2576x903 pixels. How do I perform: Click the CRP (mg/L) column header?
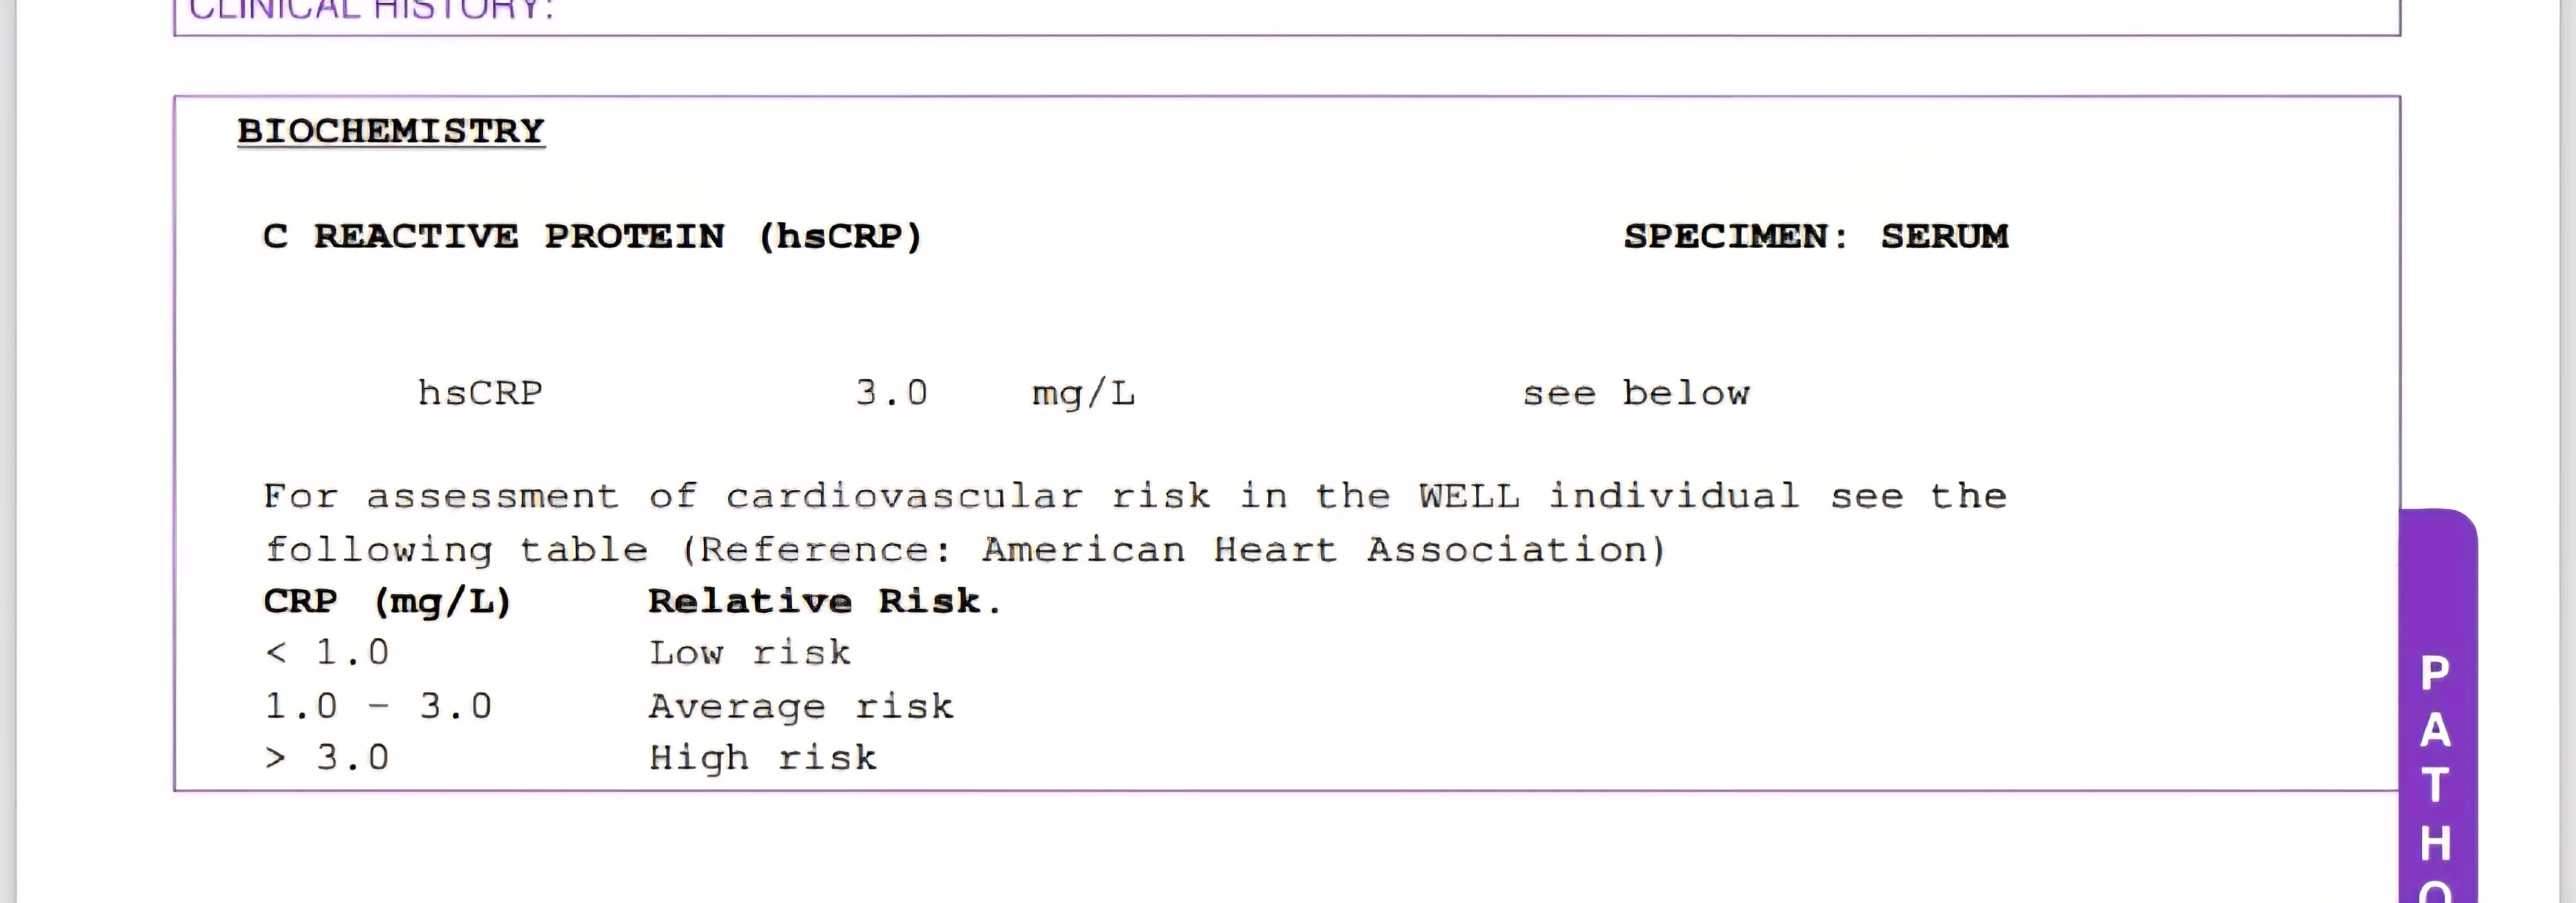(387, 601)
